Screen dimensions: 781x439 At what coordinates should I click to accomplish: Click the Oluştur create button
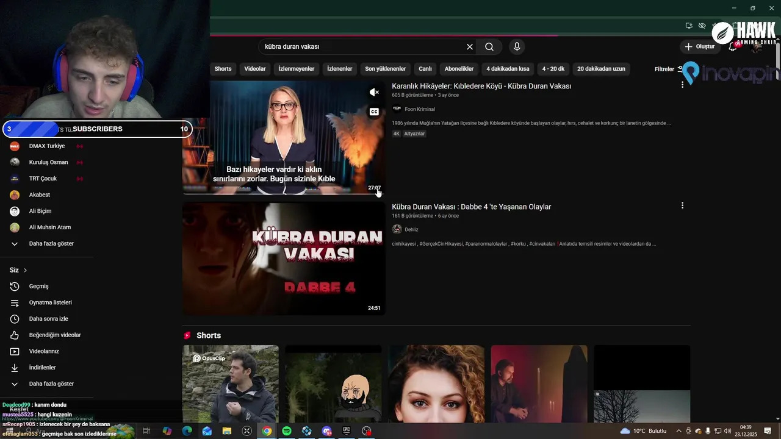click(x=699, y=47)
